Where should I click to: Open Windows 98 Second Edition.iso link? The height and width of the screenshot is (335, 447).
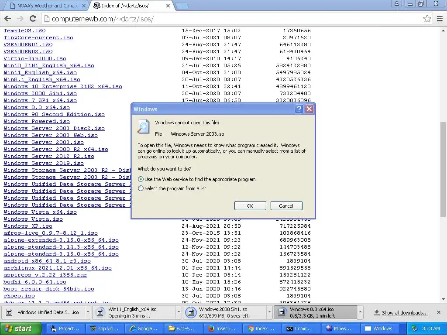[x=54, y=114]
